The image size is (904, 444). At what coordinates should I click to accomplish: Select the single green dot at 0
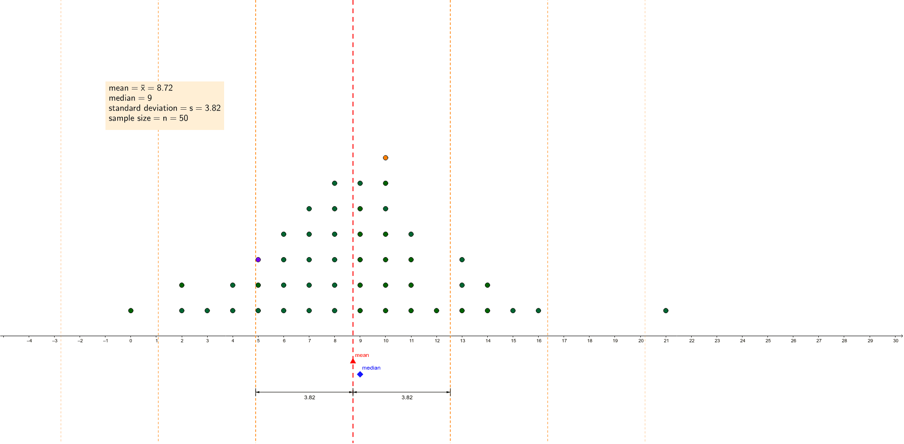point(131,311)
